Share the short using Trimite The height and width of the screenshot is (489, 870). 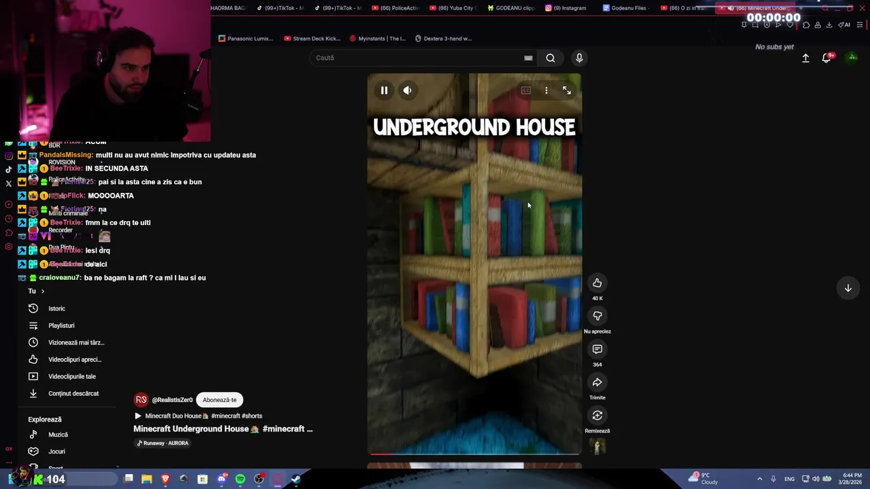[x=597, y=382]
